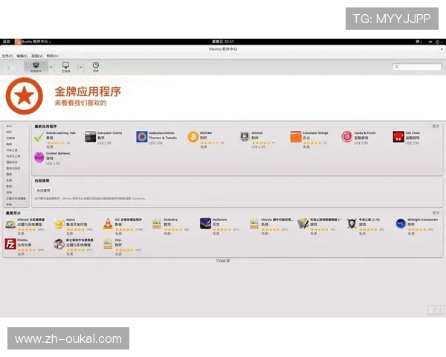
Task: Open the 帮助(H) menu
Action: click(x=52, y=56)
